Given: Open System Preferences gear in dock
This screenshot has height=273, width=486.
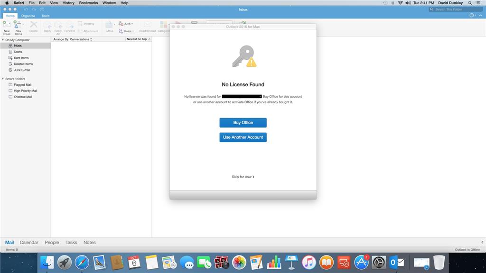Looking at the screenshot, I should (379, 263).
